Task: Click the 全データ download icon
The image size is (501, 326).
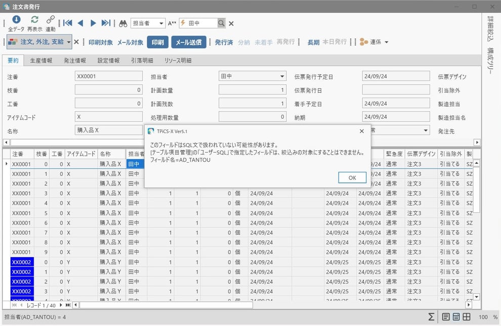Action: coord(16,20)
